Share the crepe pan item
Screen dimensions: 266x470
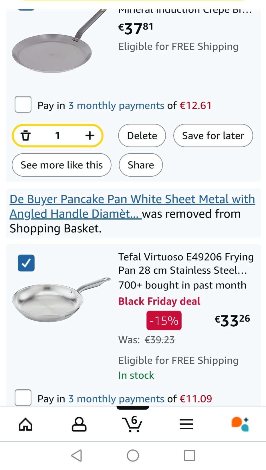141,165
